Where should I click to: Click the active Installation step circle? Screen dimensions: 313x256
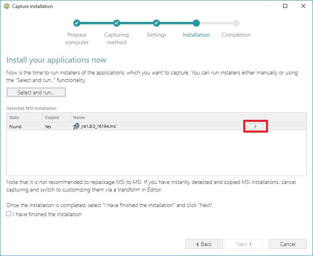(196, 23)
